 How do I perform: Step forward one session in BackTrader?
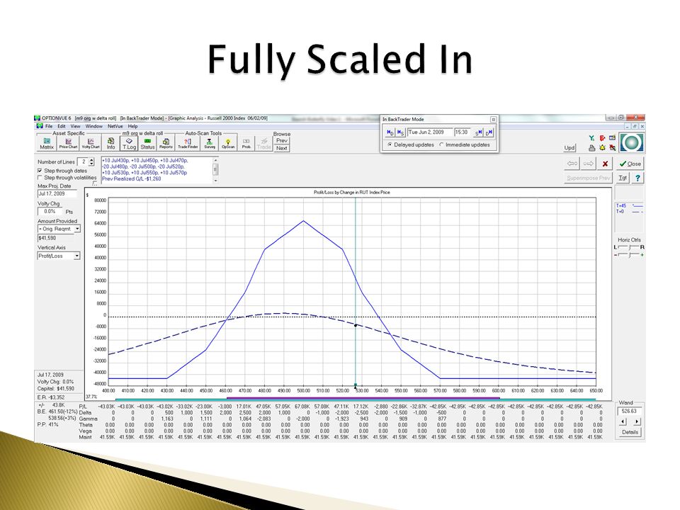(478, 132)
